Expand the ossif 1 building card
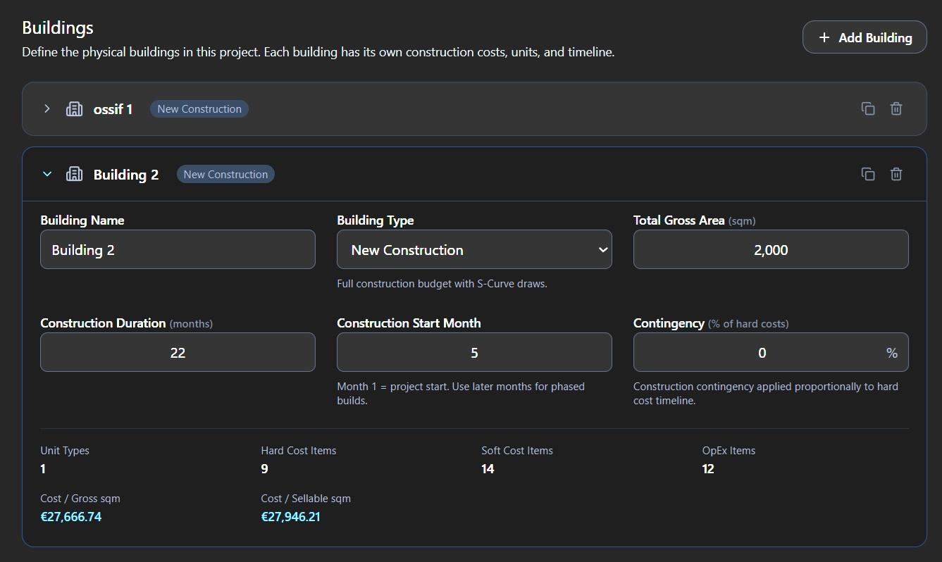 [x=47, y=108]
